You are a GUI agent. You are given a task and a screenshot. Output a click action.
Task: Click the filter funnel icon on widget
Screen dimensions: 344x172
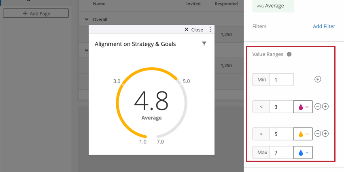pos(204,44)
